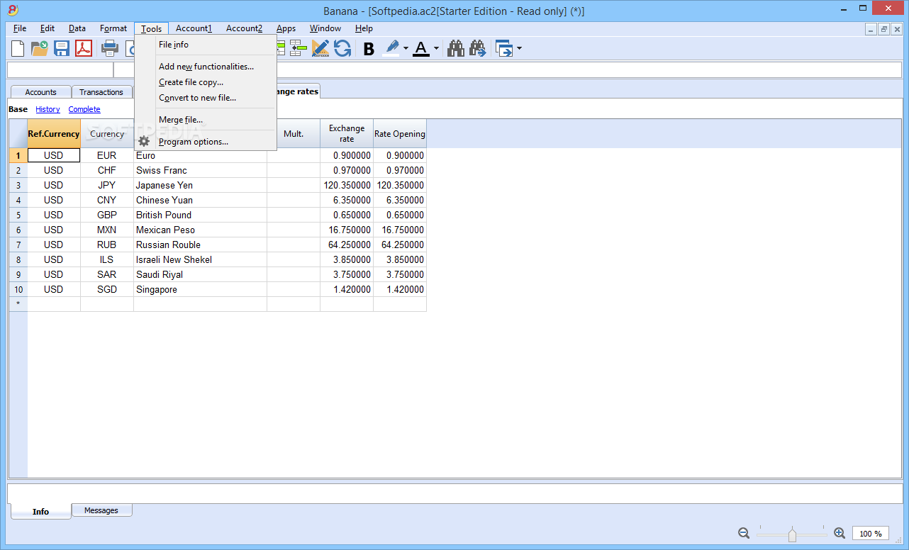This screenshot has width=909, height=550.
Task: Open text color dropdown arrow
Action: (x=436, y=48)
